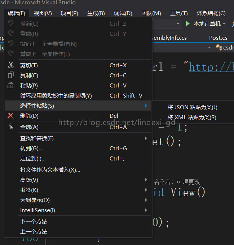Viewport: 234px width, 245px height.
Task: Open the 编辑(E) menu
Action: pyautogui.click(x=17, y=13)
